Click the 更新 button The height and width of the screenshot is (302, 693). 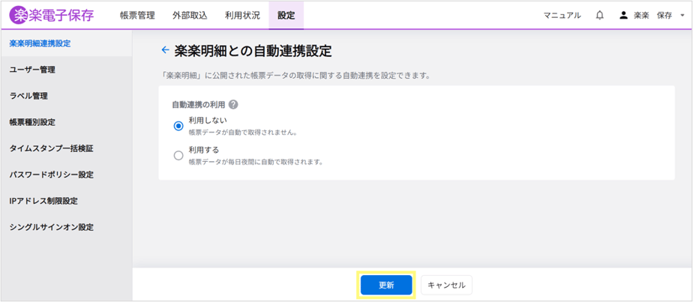tap(386, 286)
